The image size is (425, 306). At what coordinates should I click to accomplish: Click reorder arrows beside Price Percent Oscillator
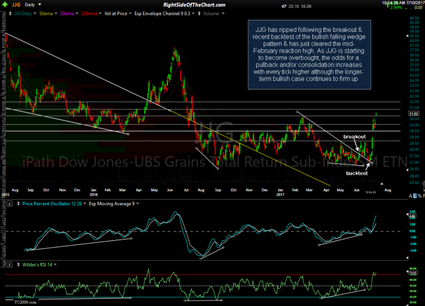[x=19, y=204]
